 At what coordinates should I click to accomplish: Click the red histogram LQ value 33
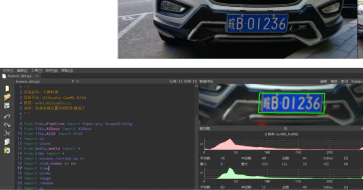pos(305,164)
